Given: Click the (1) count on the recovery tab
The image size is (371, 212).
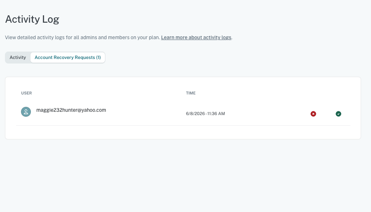Looking at the screenshot, I should click(x=98, y=58).
